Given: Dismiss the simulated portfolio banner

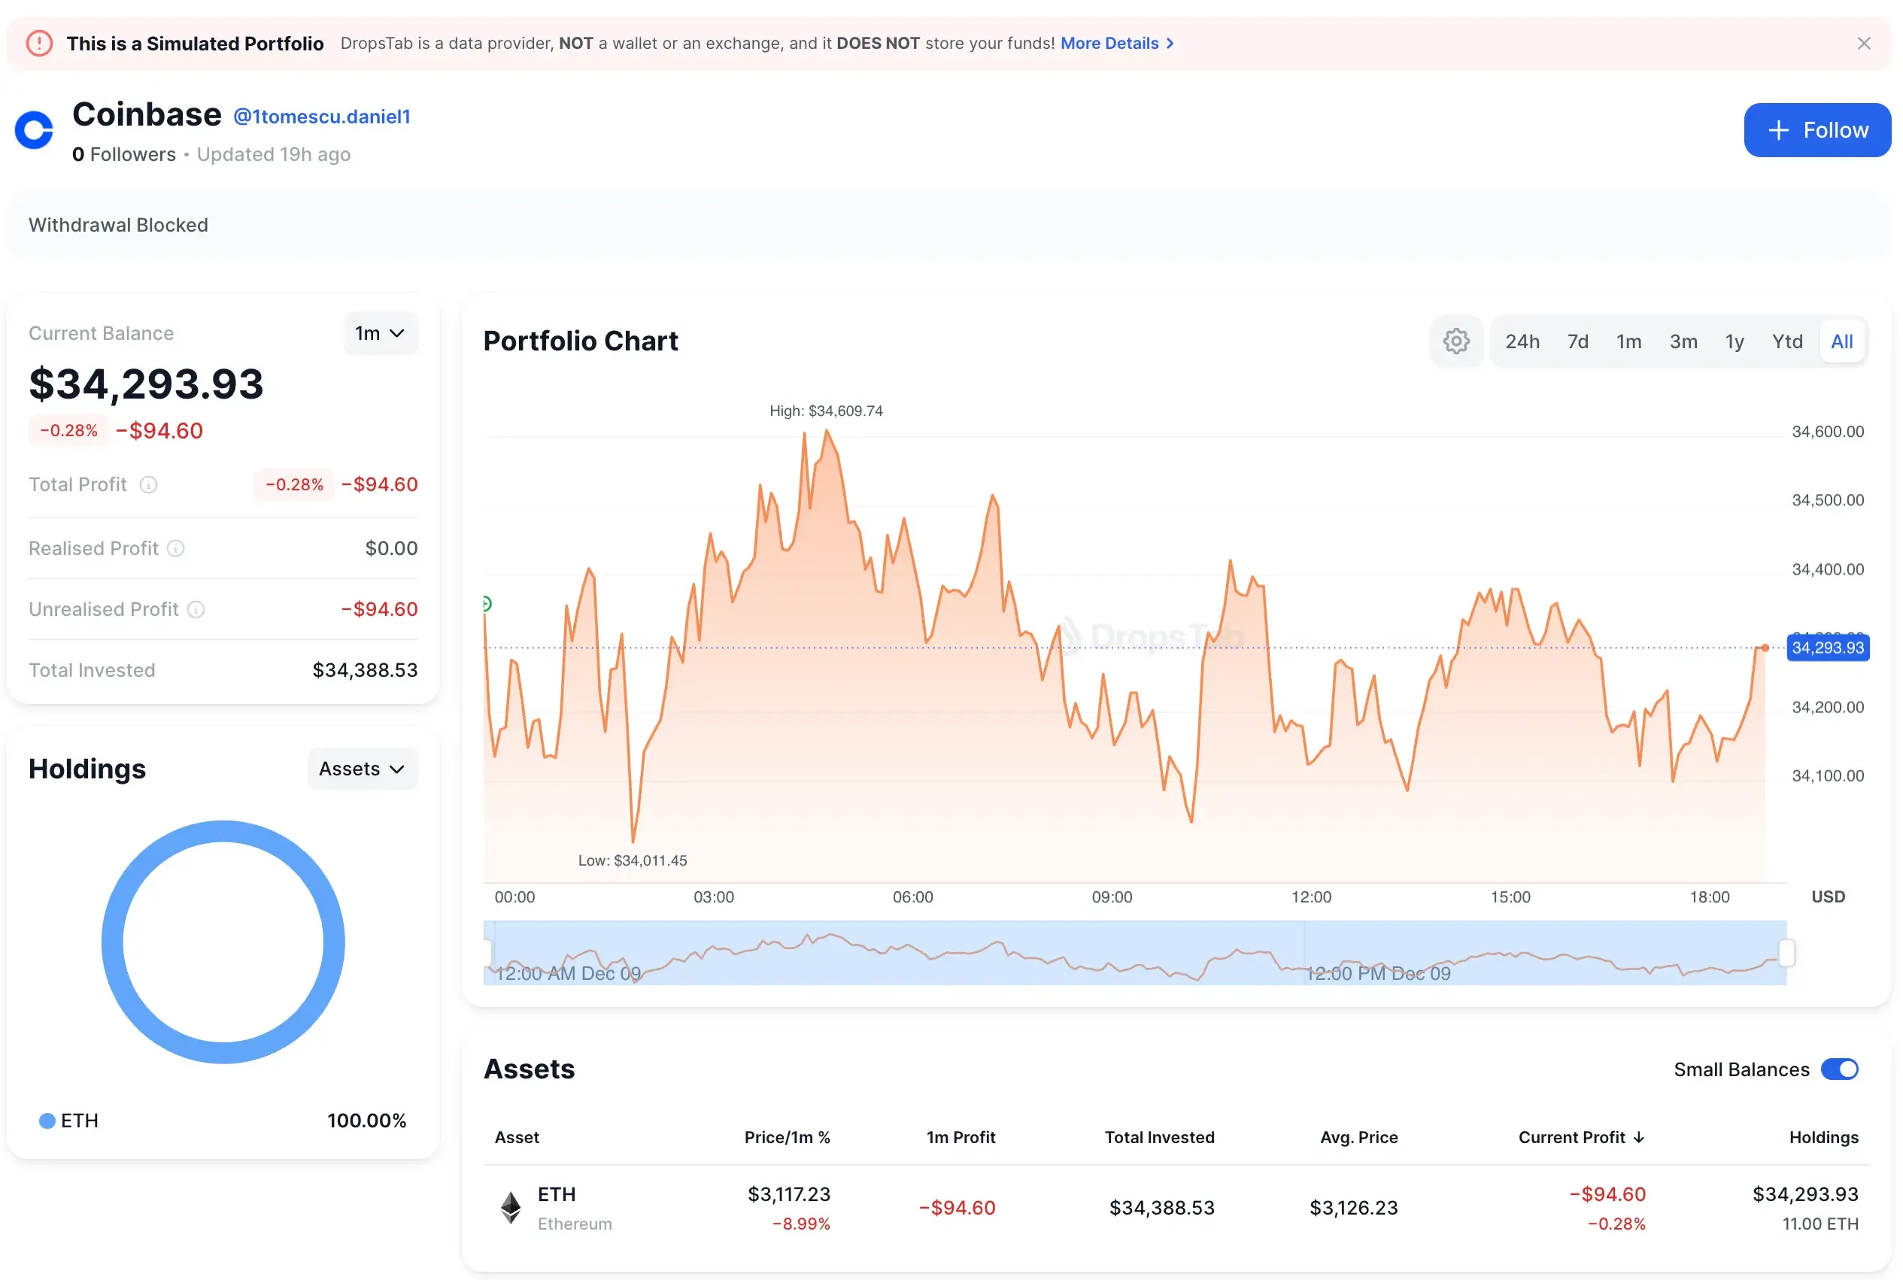Looking at the screenshot, I should coord(1864,42).
